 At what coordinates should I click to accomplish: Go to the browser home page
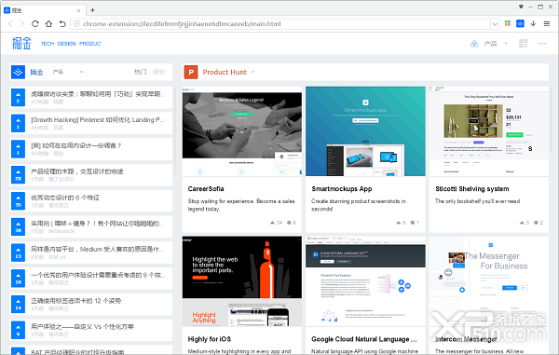[x=48, y=24]
